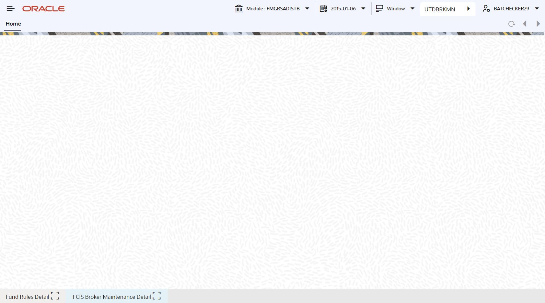
Task: Open the minimized FCIS Broker Maintenance Detail window
Action: (112, 297)
